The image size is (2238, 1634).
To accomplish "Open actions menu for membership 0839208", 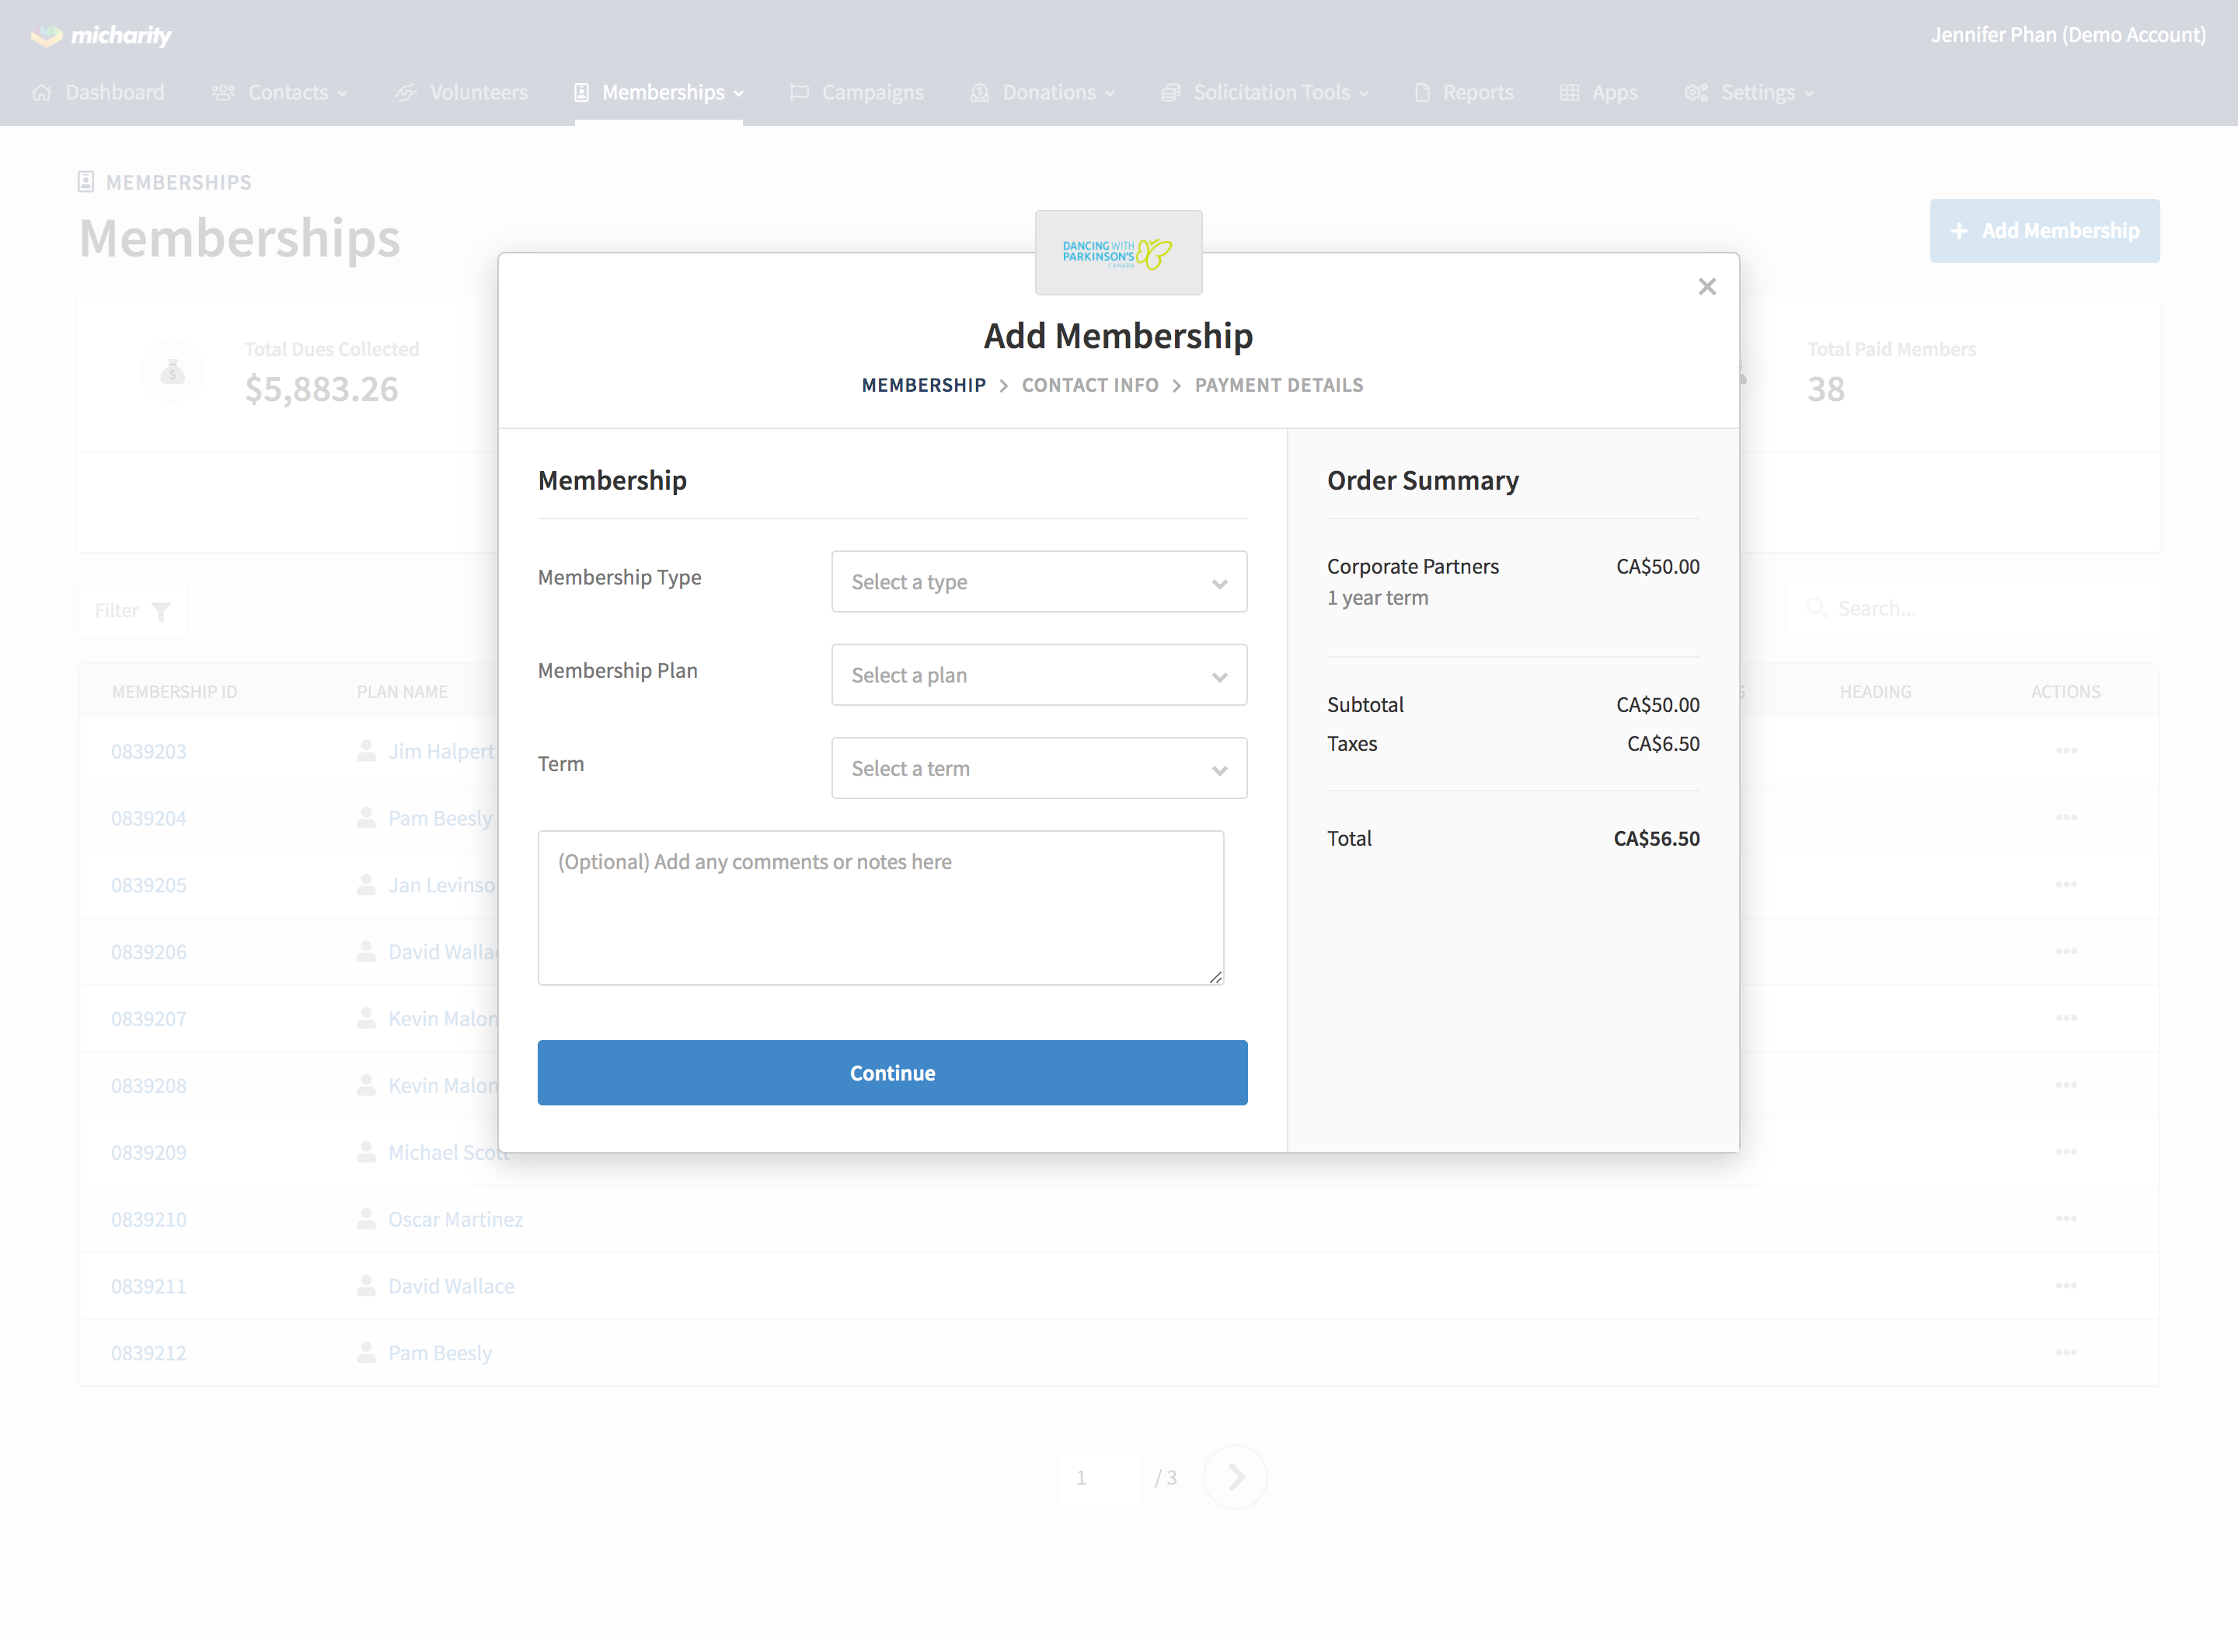I will point(2066,1085).
